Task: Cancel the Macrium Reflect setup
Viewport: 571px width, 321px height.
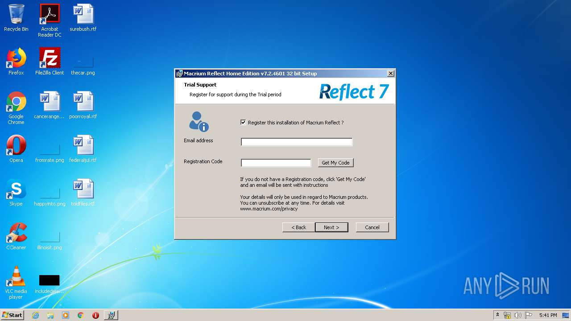Action: (x=372, y=227)
